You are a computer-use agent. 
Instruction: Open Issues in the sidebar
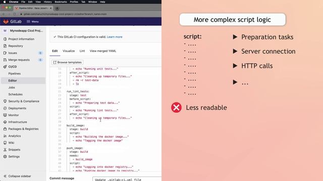click(13, 53)
